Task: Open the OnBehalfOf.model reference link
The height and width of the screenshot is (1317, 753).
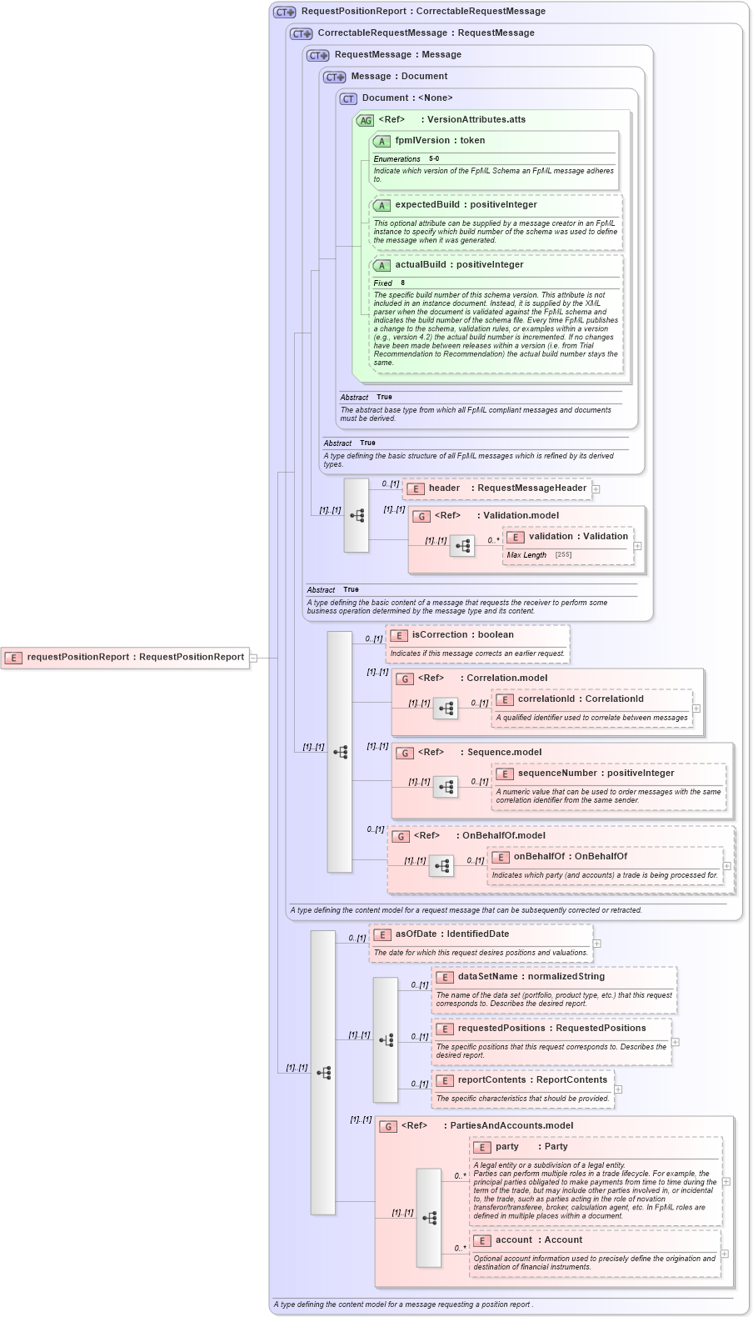Action: pos(504,836)
